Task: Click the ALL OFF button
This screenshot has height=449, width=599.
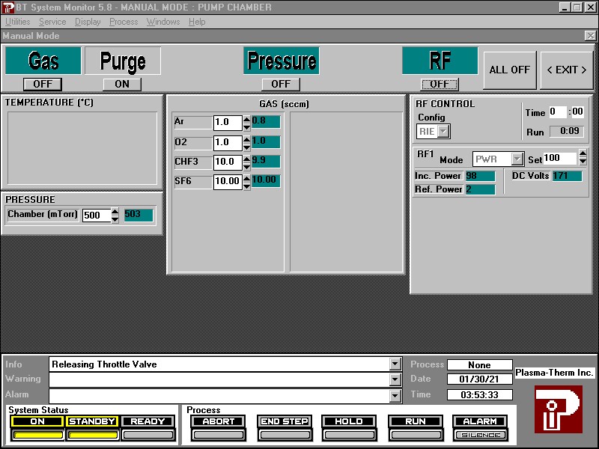Action: tap(509, 70)
